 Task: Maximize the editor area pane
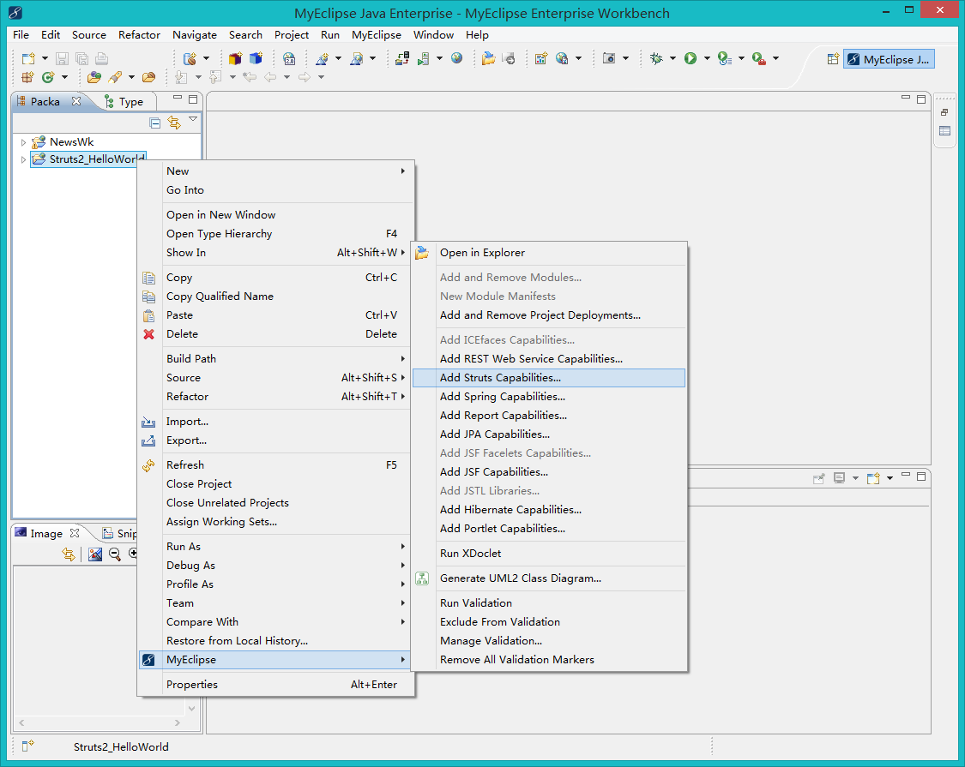point(921,99)
